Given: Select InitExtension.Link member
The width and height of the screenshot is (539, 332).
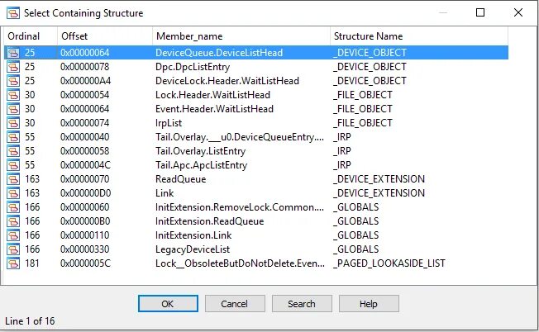Looking at the screenshot, I should (193, 235).
